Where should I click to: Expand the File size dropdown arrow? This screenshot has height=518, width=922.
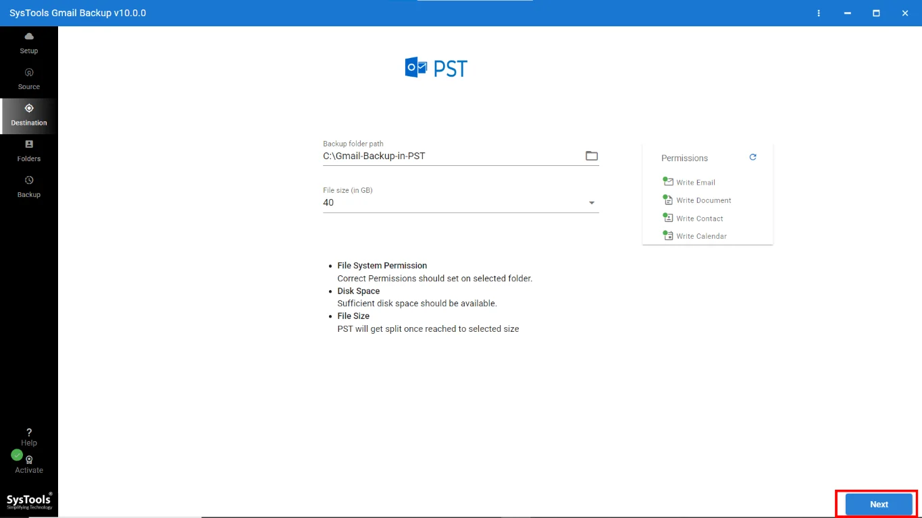(592, 203)
